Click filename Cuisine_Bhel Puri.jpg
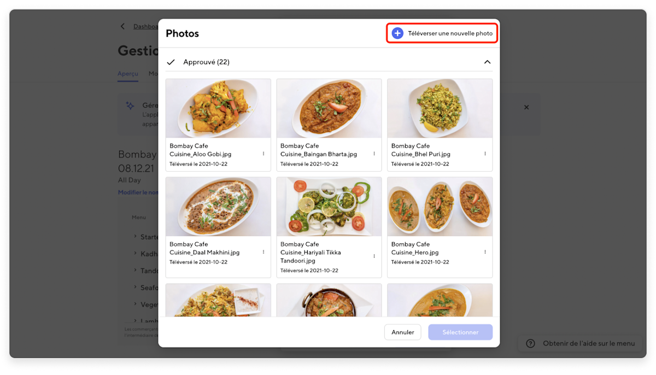 [421, 154]
